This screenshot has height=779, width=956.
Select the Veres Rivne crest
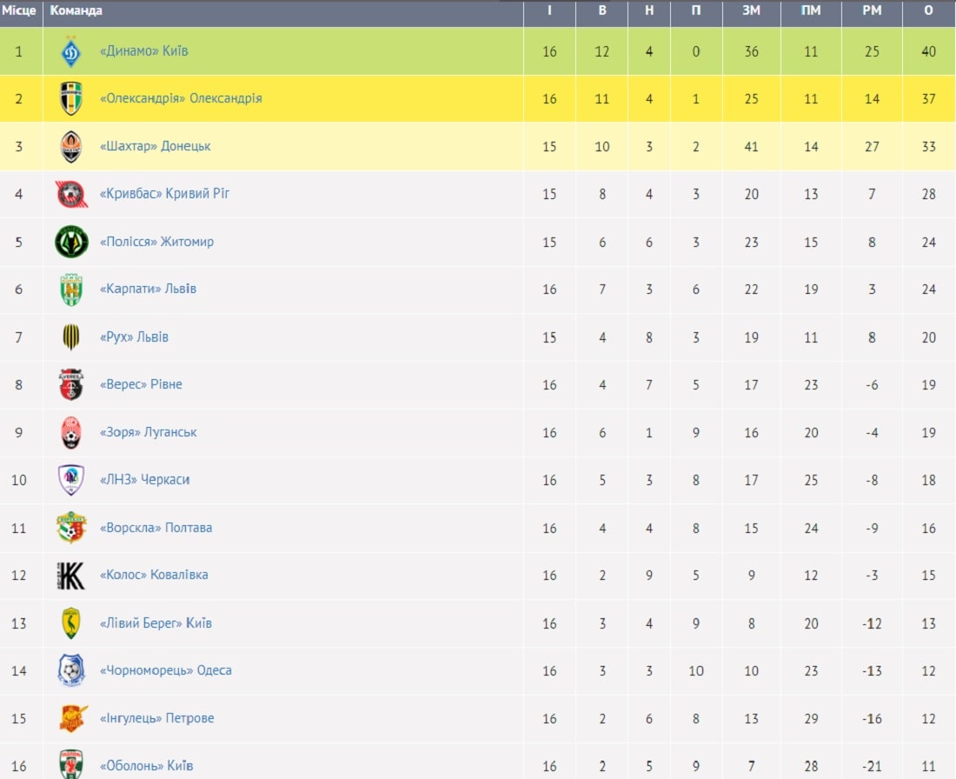pos(71,384)
